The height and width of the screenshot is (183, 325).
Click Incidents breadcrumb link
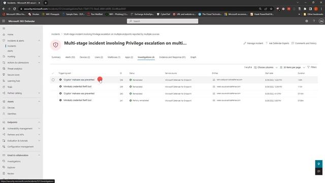(x=55, y=34)
